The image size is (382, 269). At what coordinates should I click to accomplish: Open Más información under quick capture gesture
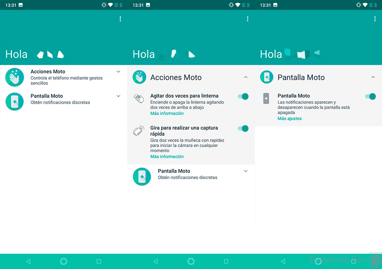click(x=167, y=157)
